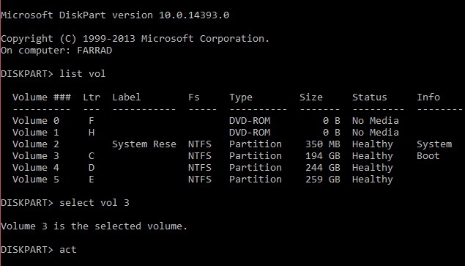Click 'No Media' status of Volume 1
The width and height of the screenshot is (465, 266).
tap(376, 133)
